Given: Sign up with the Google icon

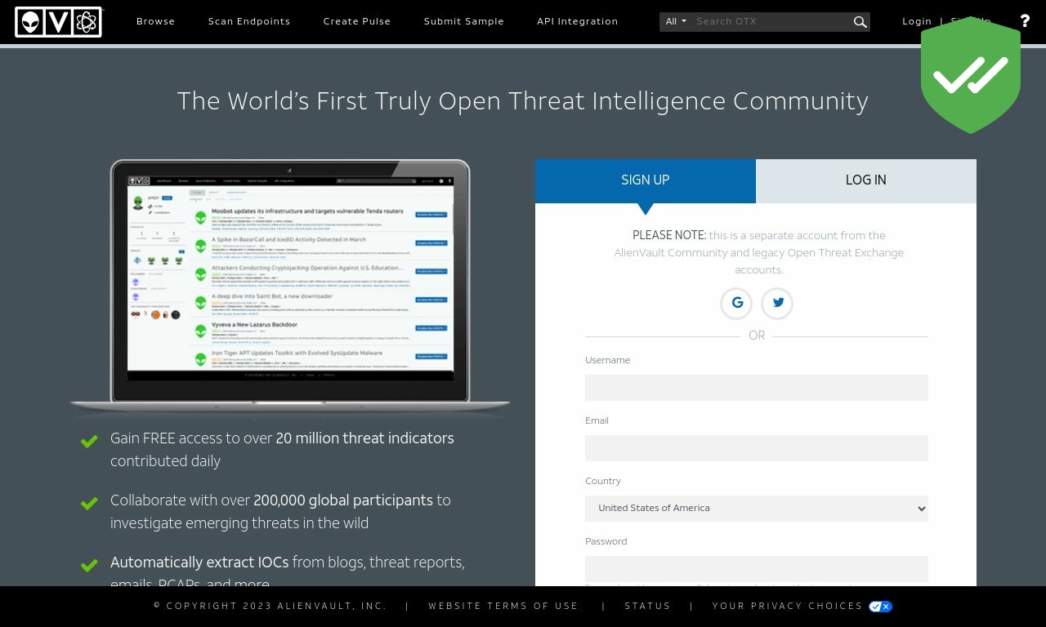Looking at the screenshot, I should click(736, 303).
